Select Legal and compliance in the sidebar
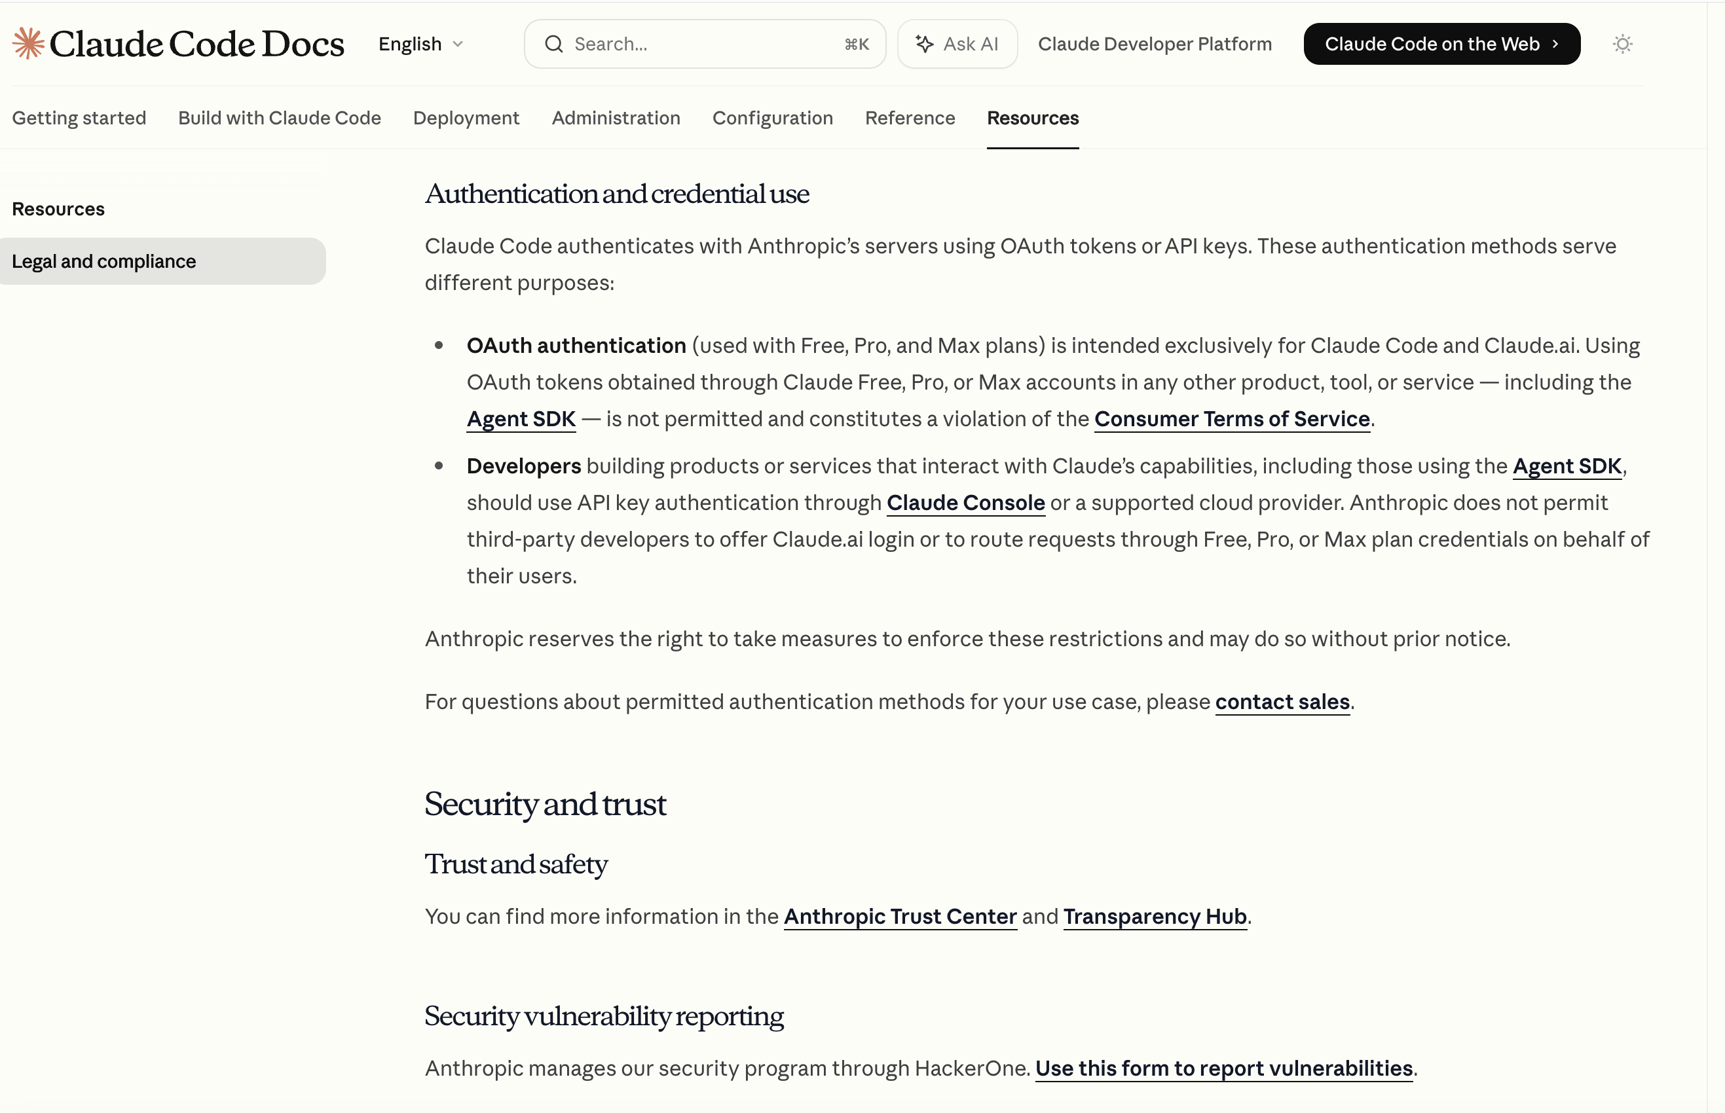This screenshot has height=1113, width=1725. tap(103, 261)
